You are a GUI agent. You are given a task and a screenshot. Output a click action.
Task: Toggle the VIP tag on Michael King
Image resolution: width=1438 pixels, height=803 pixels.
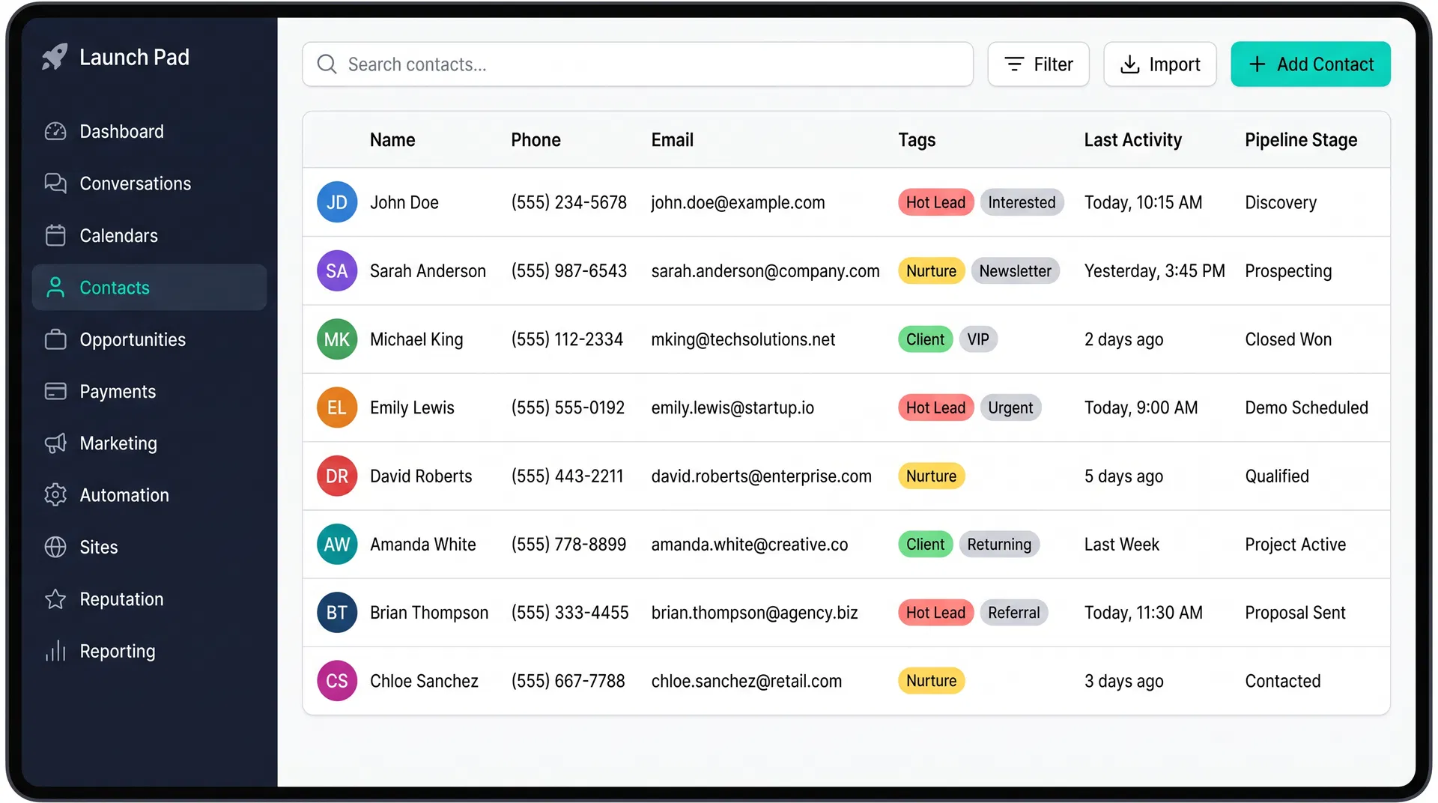978,339
